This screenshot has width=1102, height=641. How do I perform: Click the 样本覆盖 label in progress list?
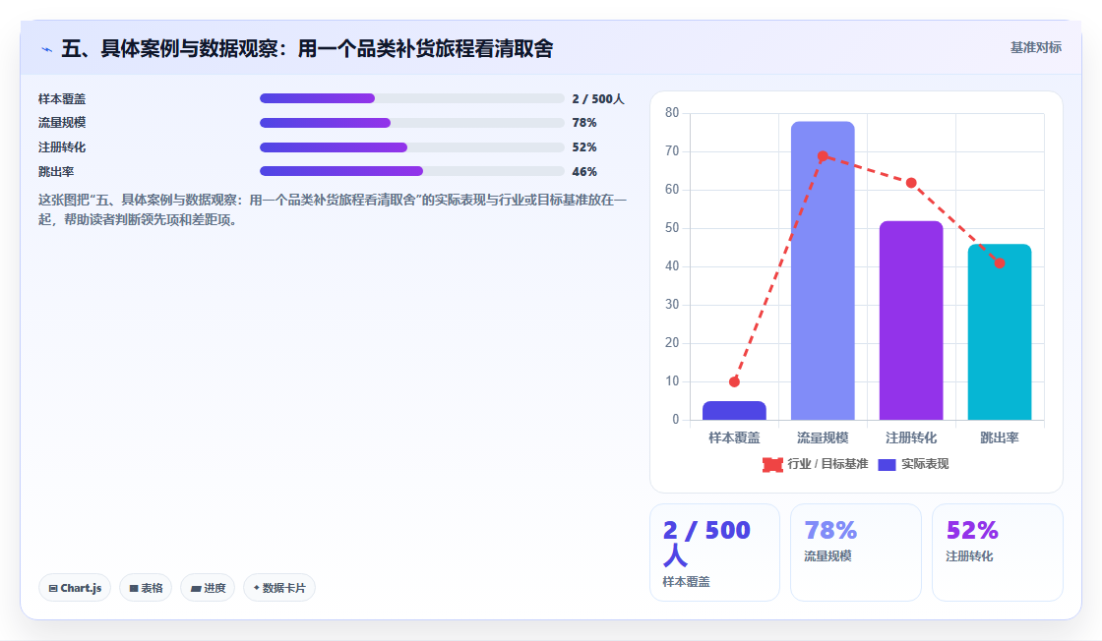[x=62, y=99]
